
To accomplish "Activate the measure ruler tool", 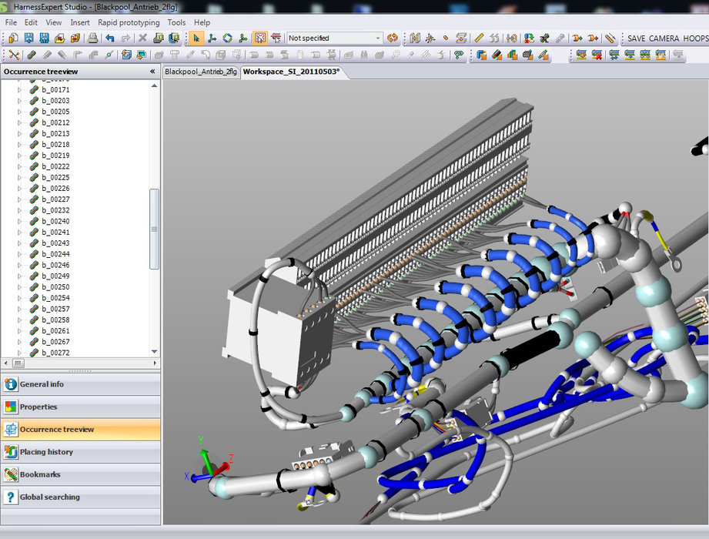I will pyautogui.click(x=477, y=37).
